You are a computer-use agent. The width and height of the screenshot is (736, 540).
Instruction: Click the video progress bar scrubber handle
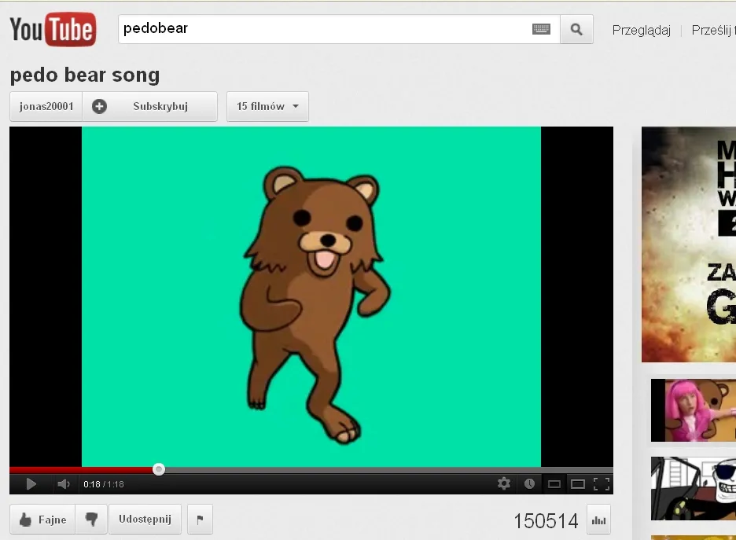click(x=159, y=469)
